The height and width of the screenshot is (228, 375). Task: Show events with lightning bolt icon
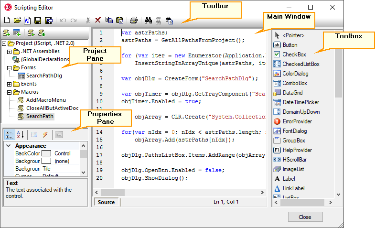[x=45, y=135]
